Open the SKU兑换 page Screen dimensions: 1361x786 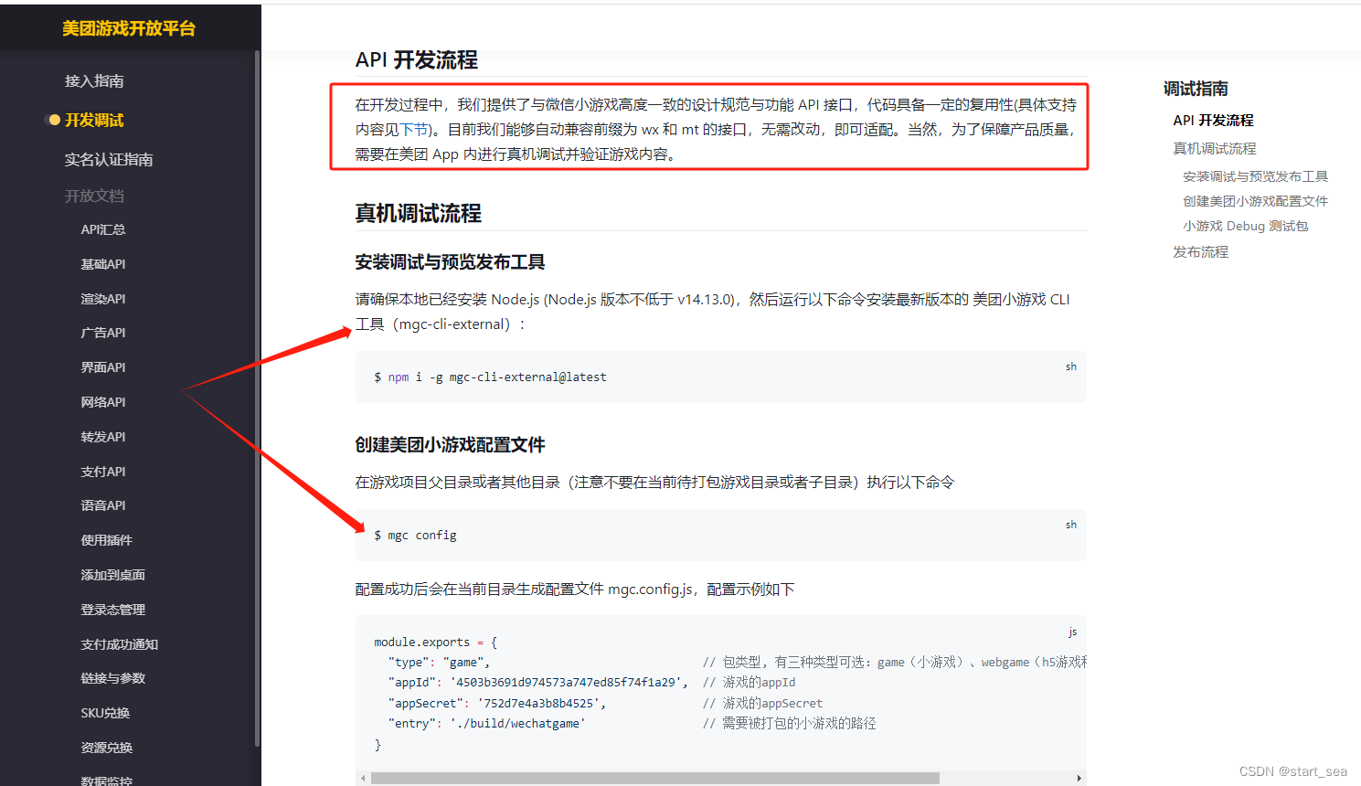pos(105,713)
